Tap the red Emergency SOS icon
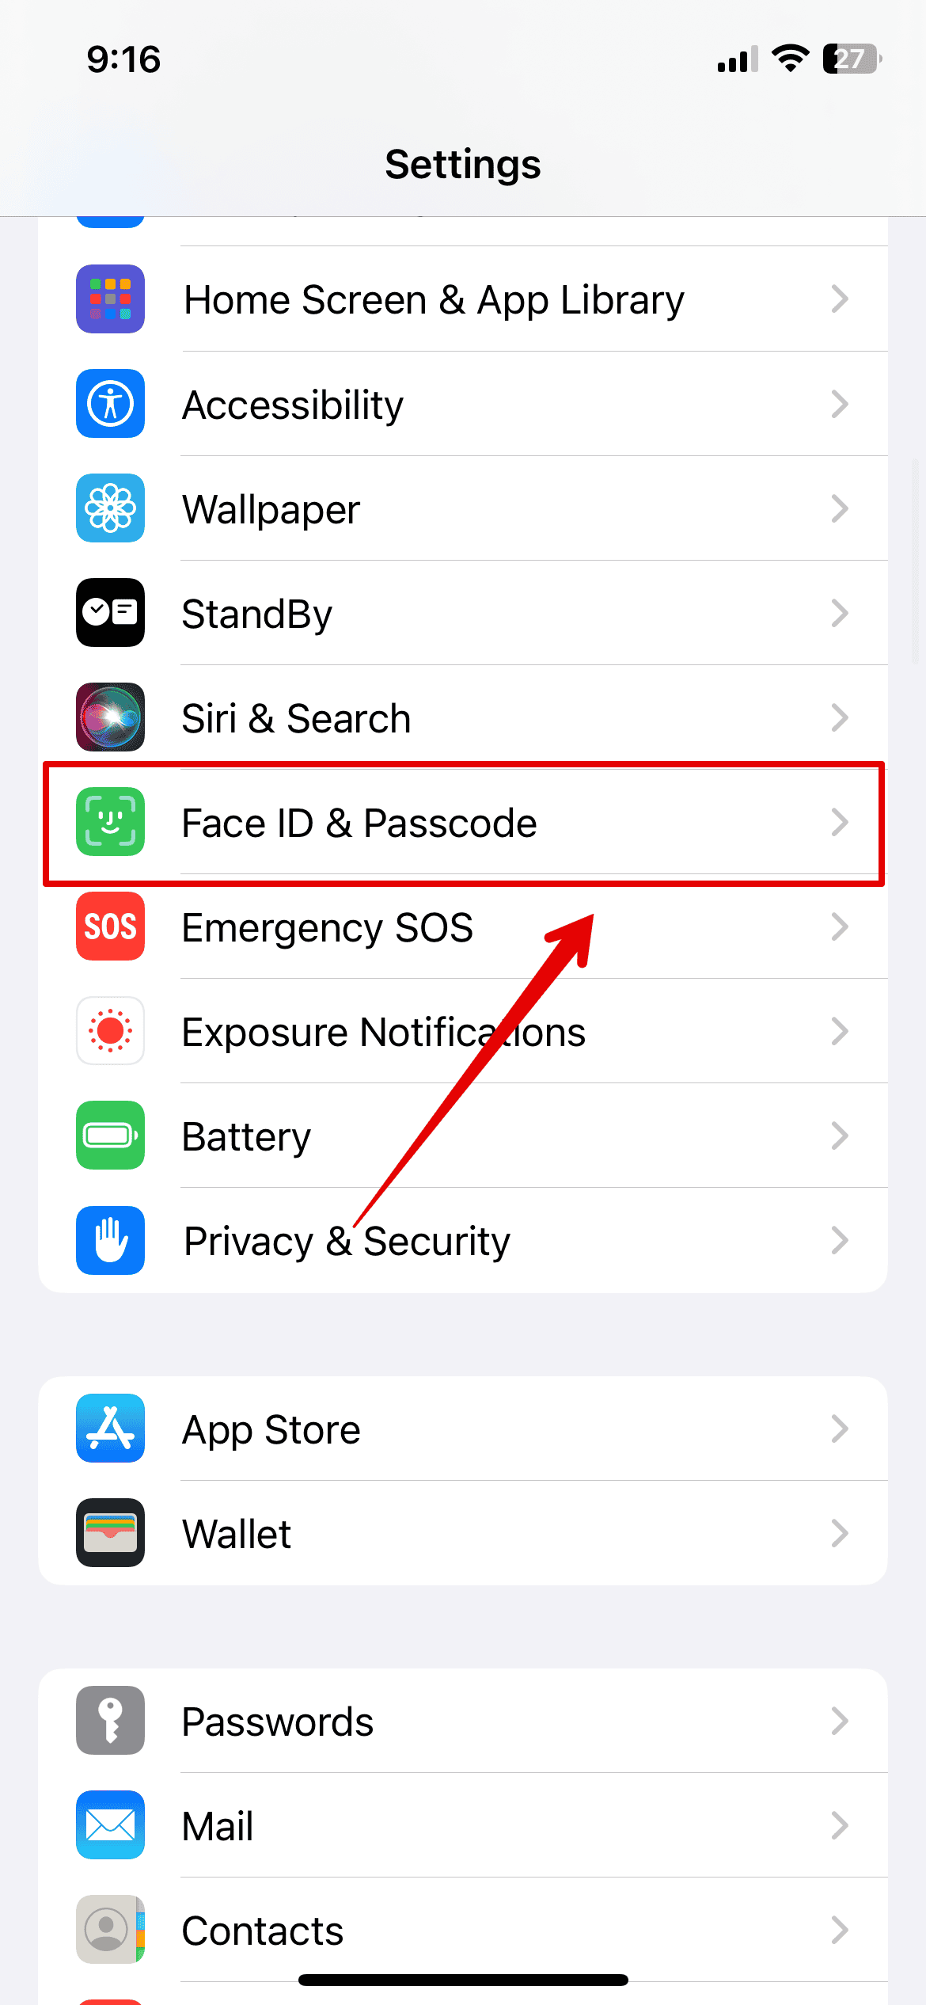 pos(110,926)
